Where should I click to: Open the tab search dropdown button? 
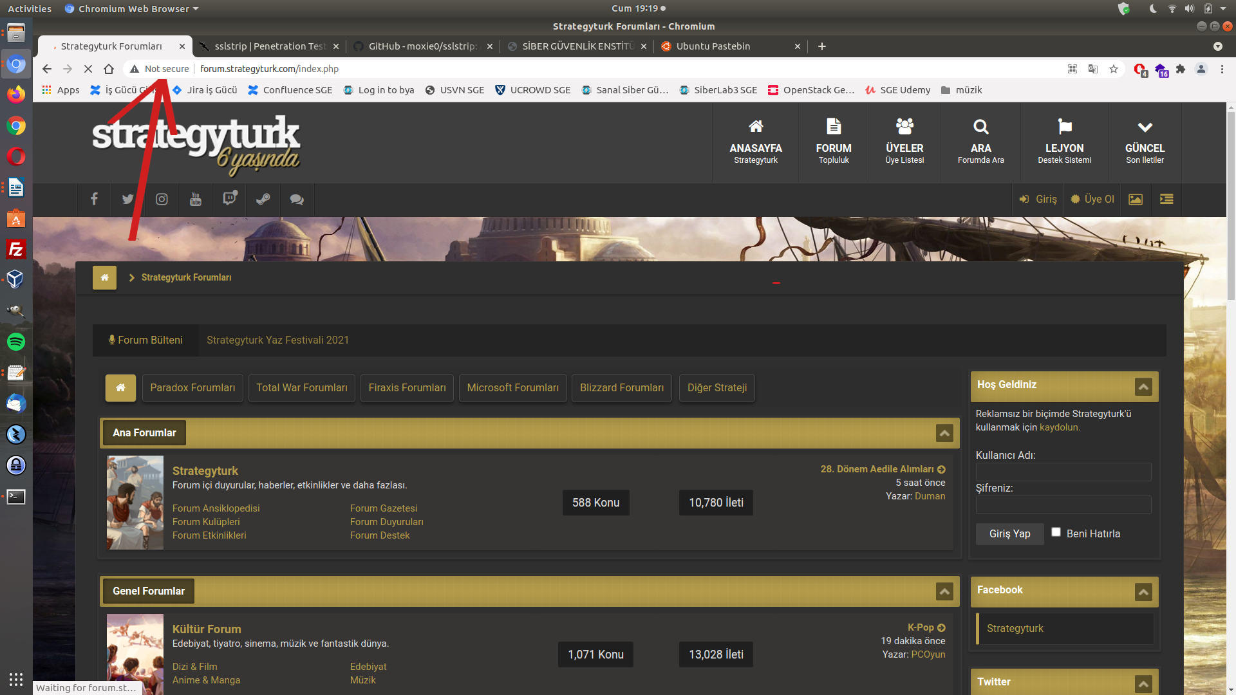click(1217, 46)
